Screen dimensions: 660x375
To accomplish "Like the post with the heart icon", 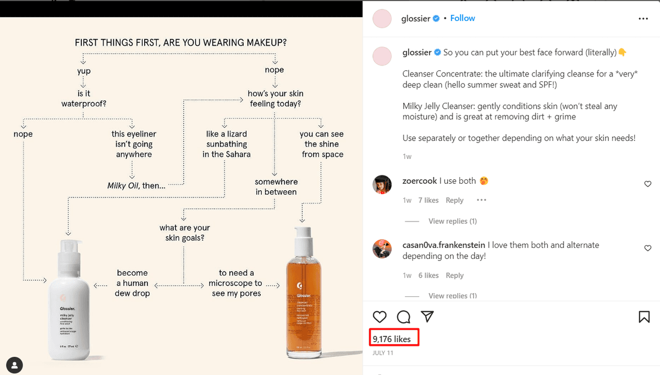I will pos(380,317).
